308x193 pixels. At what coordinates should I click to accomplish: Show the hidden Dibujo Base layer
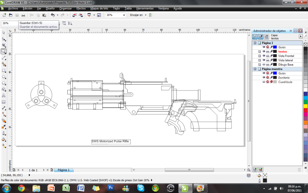tap(264, 65)
